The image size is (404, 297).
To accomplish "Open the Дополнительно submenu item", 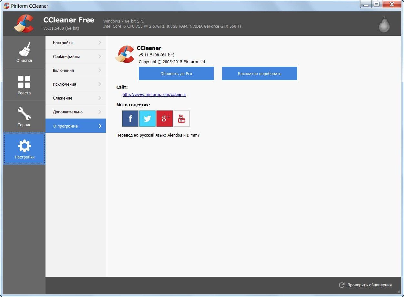I will click(x=76, y=112).
